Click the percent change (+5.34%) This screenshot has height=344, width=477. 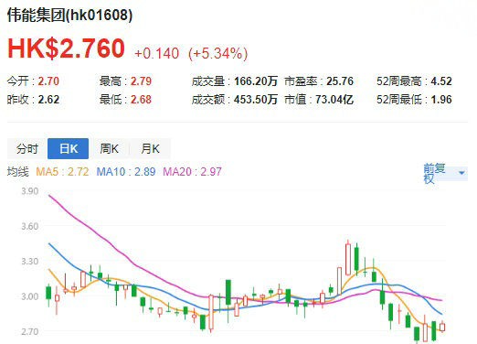coord(218,53)
